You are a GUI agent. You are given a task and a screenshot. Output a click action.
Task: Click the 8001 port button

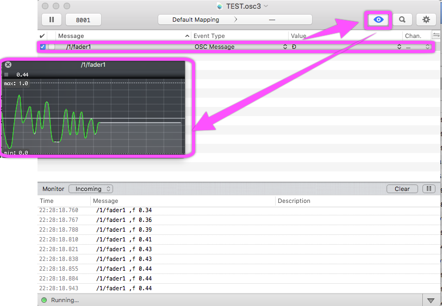(x=83, y=20)
